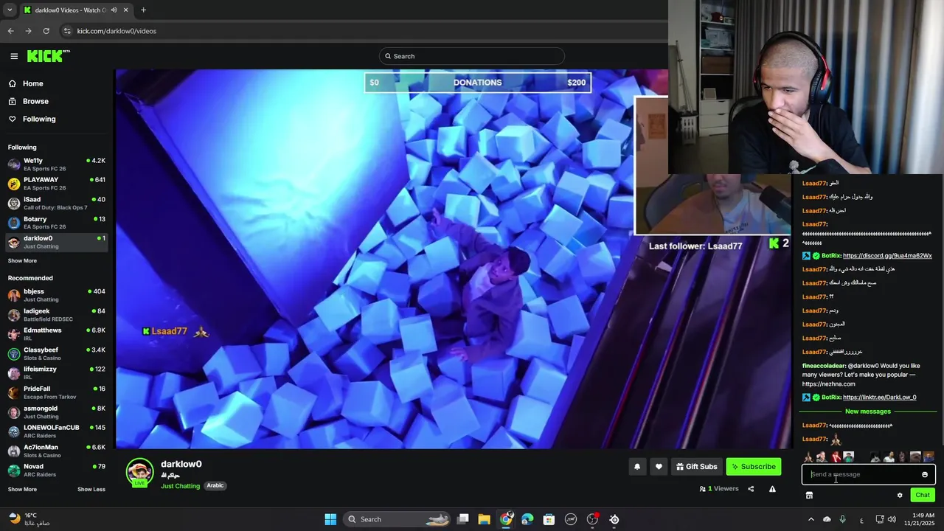Open BotRix discord.gg link in chat
The width and height of the screenshot is (944, 531).
pyautogui.click(x=887, y=256)
